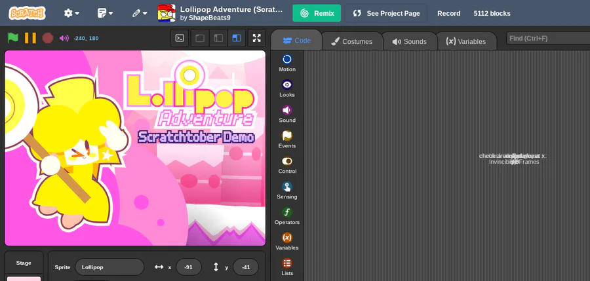Select the Looks block category

tap(287, 89)
